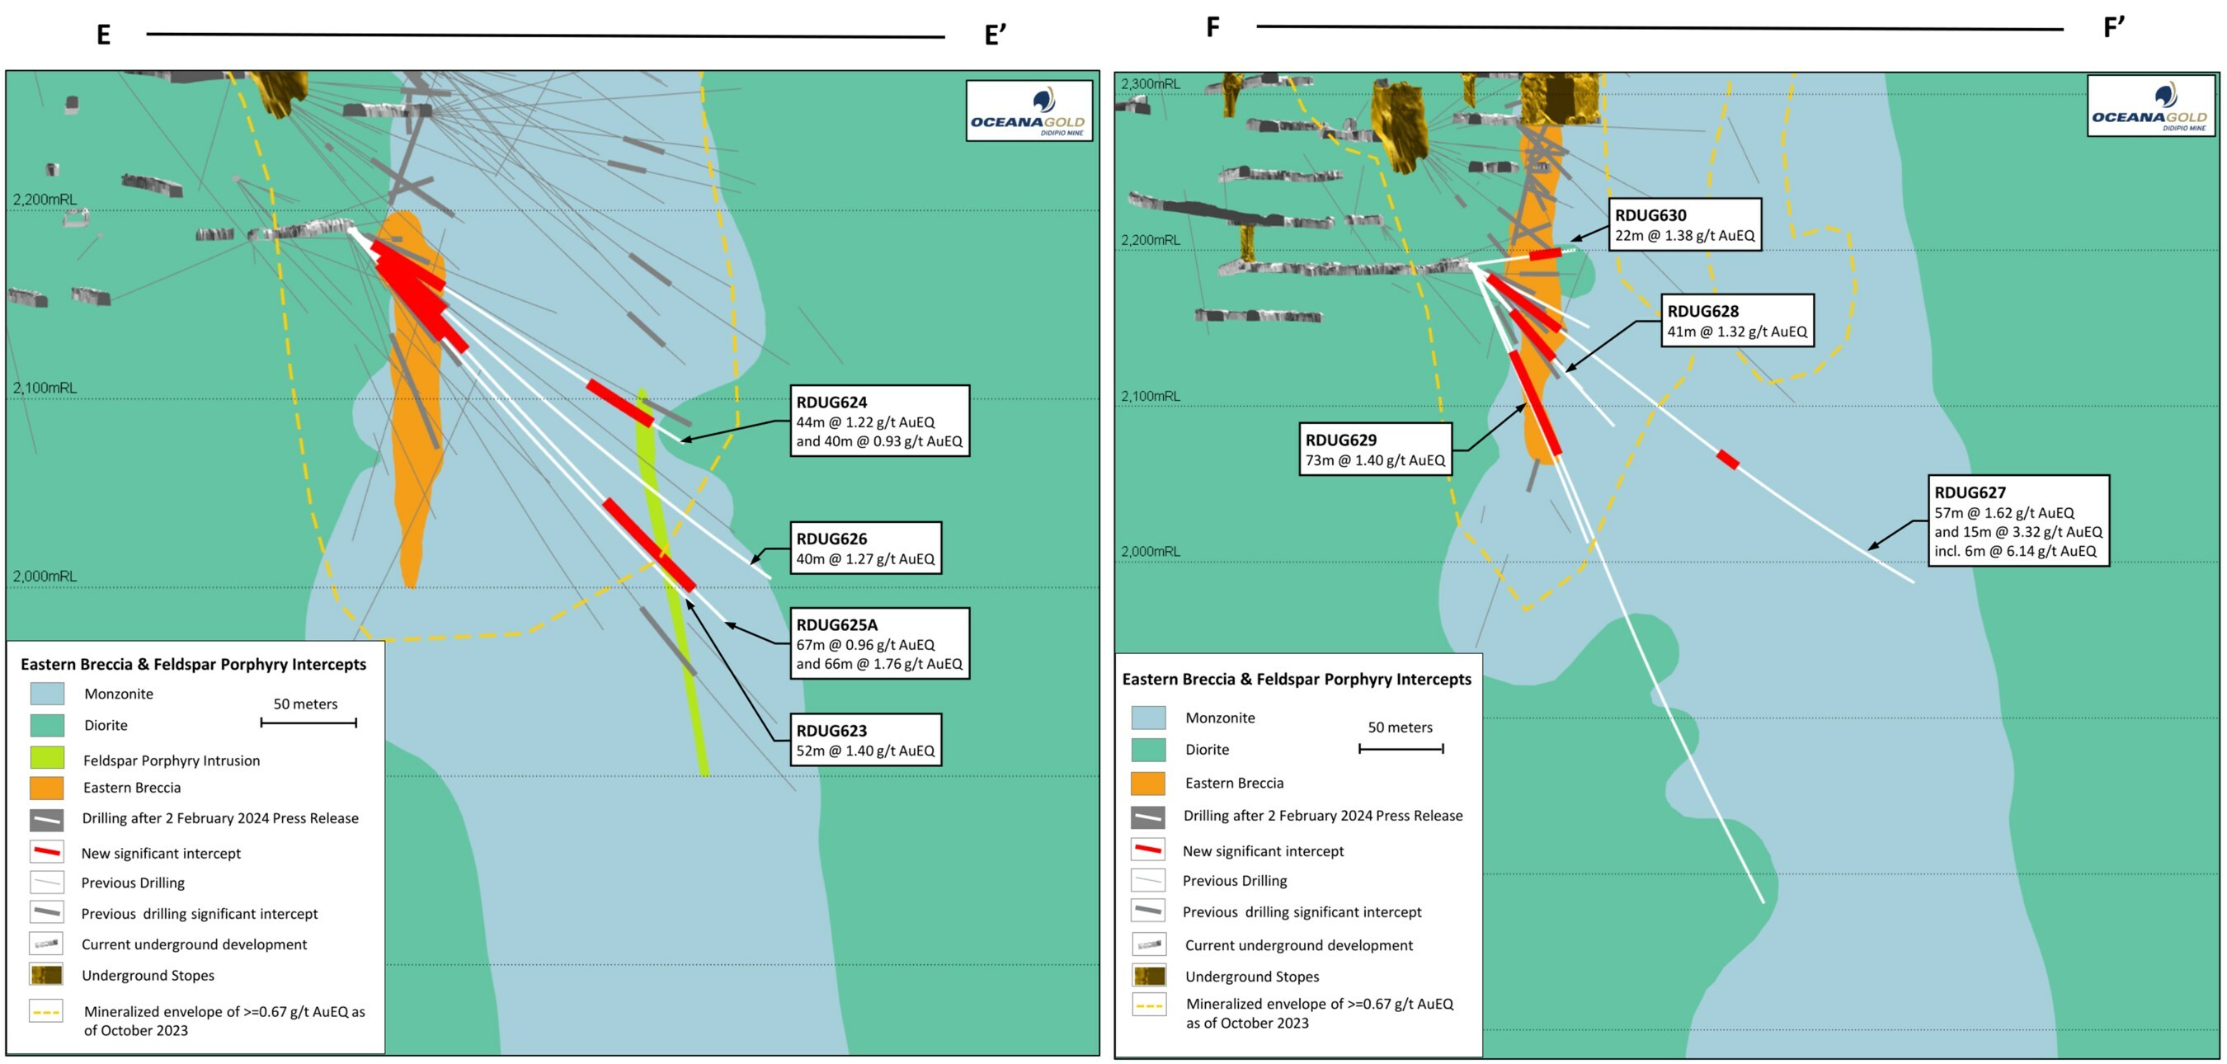
Task: Click the Mineralized envelope dashed icon, right legend
Action: click(x=1148, y=1005)
